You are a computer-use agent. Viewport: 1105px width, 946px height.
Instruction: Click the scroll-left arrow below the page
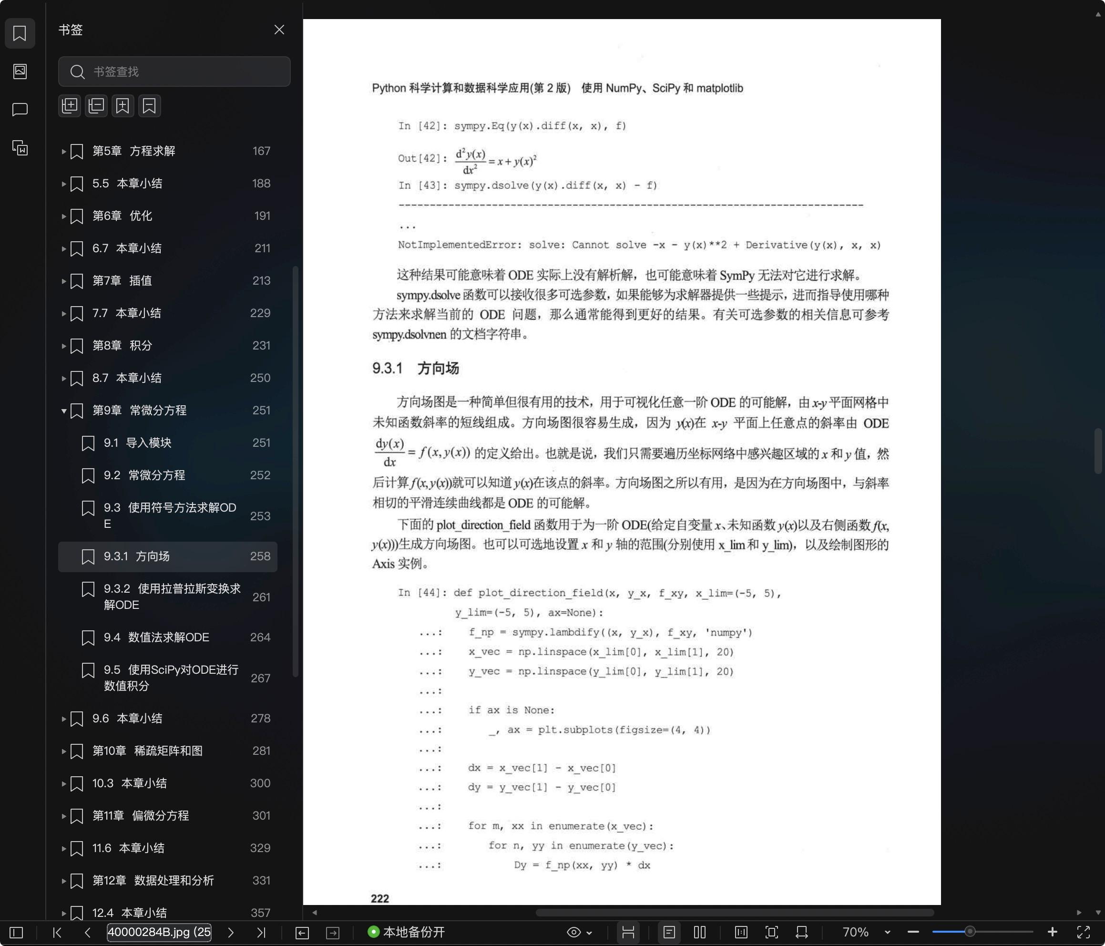click(315, 913)
